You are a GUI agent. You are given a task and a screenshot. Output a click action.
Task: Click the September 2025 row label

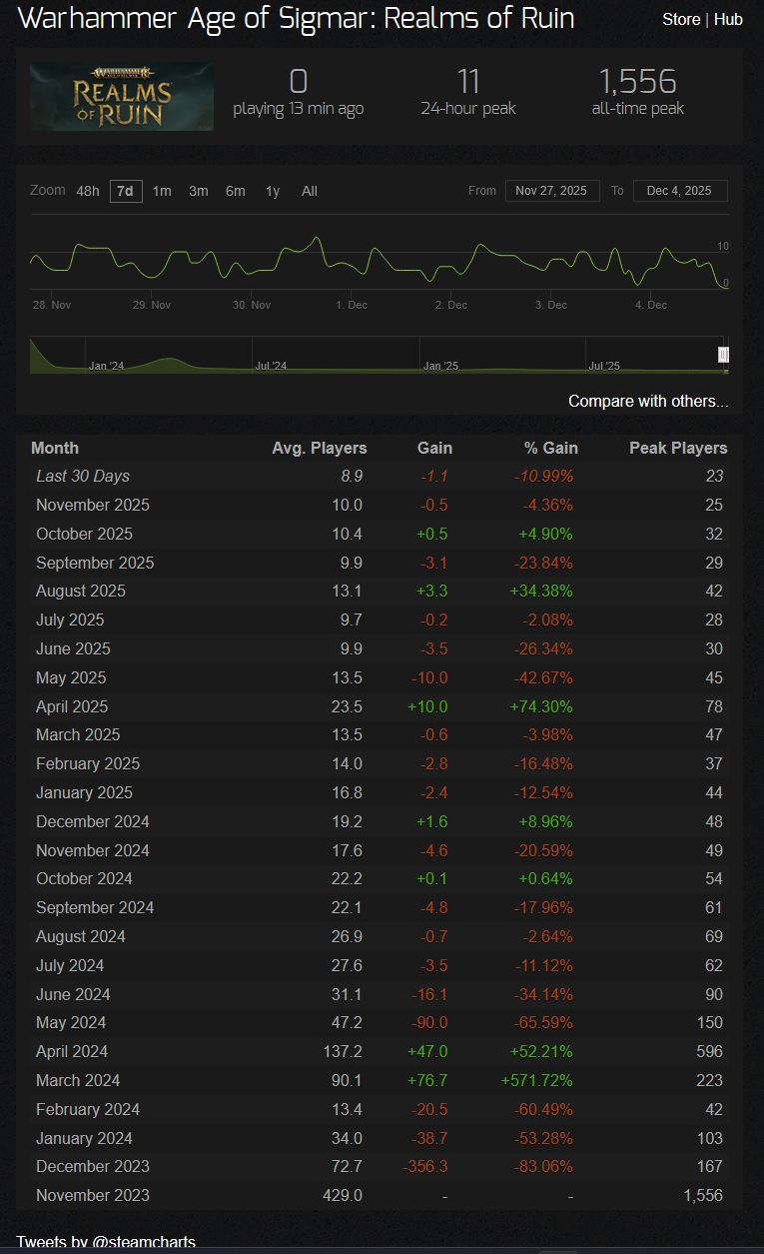click(95, 563)
